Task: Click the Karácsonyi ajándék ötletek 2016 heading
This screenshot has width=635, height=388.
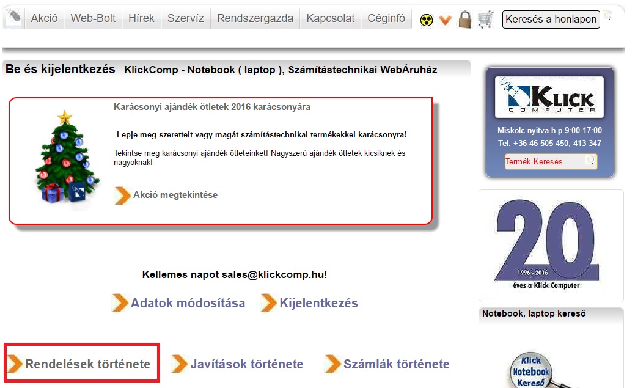Action: click(212, 107)
